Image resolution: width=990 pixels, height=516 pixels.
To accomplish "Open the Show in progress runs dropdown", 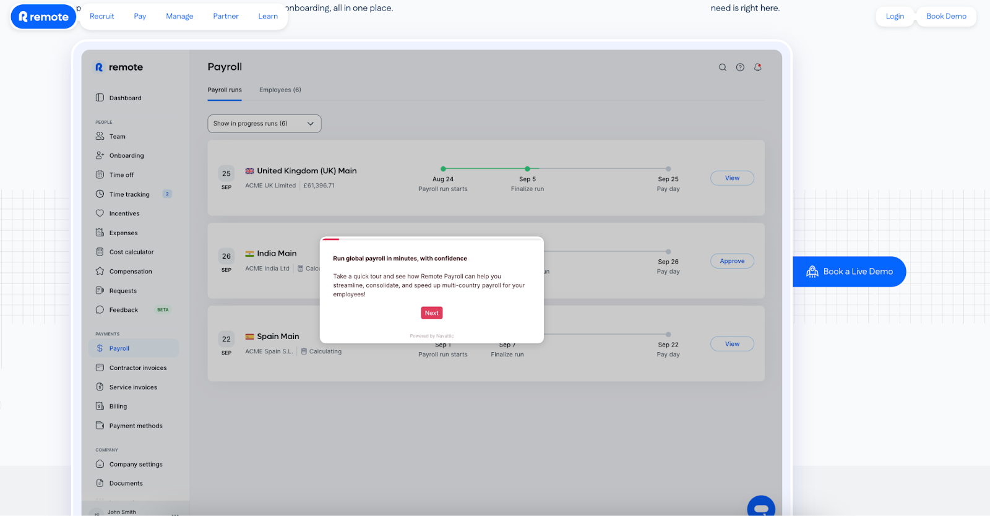I will pyautogui.click(x=264, y=124).
